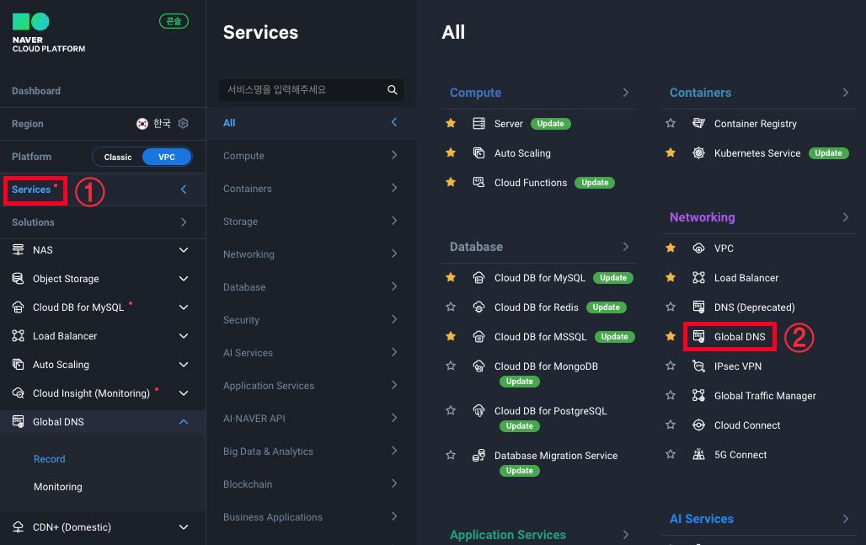The height and width of the screenshot is (545, 866).
Task: Expand Auto Scaling sidebar chevron
Action: [x=184, y=365]
